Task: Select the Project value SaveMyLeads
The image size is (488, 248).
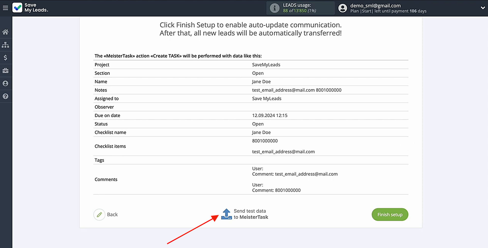Action: (266, 65)
